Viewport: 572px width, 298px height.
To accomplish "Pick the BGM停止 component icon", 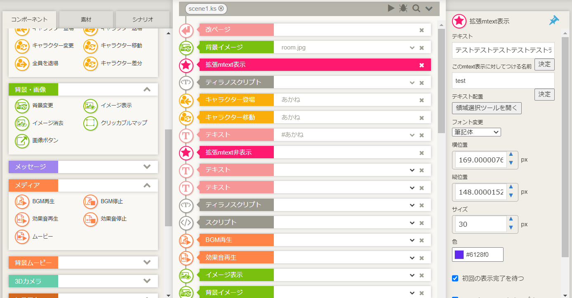I will 91,202.
